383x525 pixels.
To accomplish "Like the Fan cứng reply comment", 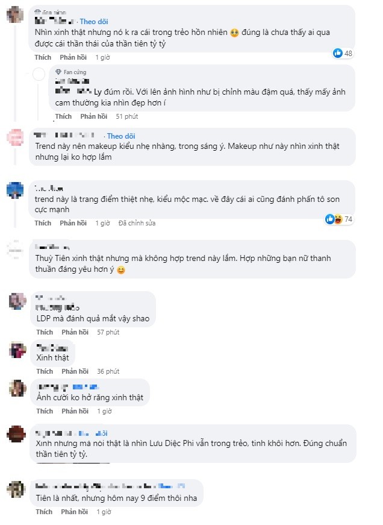I will [x=63, y=116].
